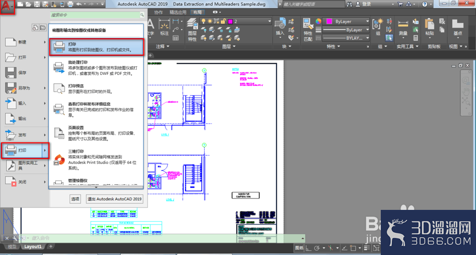Image resolution: width=476 pixels, height=255 pixels.
Task: Click the 特性匹配 match properties icon
Action: (x=308, y=30)
